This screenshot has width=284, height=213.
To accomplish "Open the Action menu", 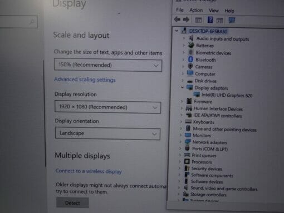I will click(196, 10).
